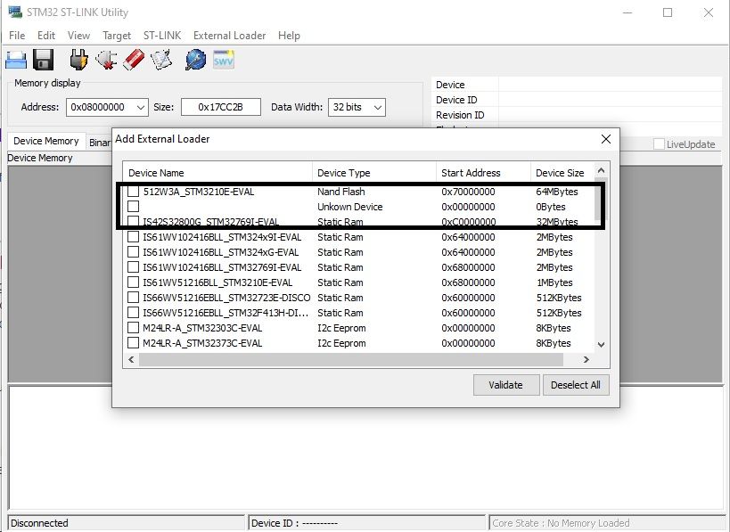Open file using the toolbar open icon
The width and height of the screenshot is (730, 532).
(x=16, y=61)
